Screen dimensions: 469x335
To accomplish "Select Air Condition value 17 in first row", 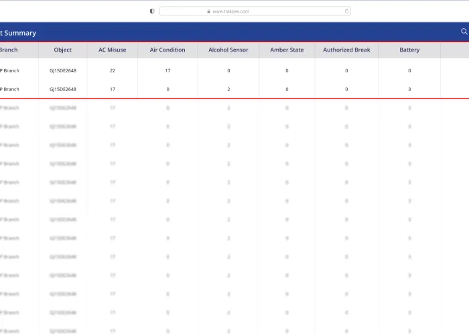I will [x=167, y=70].
